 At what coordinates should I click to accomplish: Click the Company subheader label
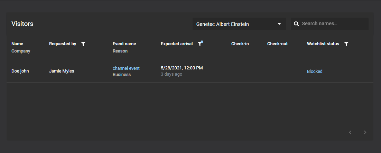[x=21, y=51]
